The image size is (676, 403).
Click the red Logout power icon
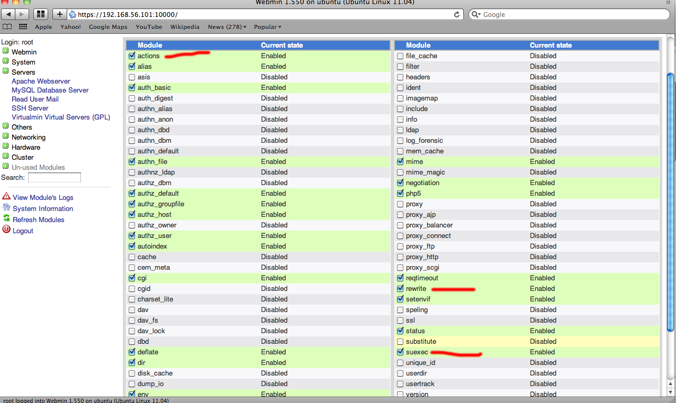(6, 230)
